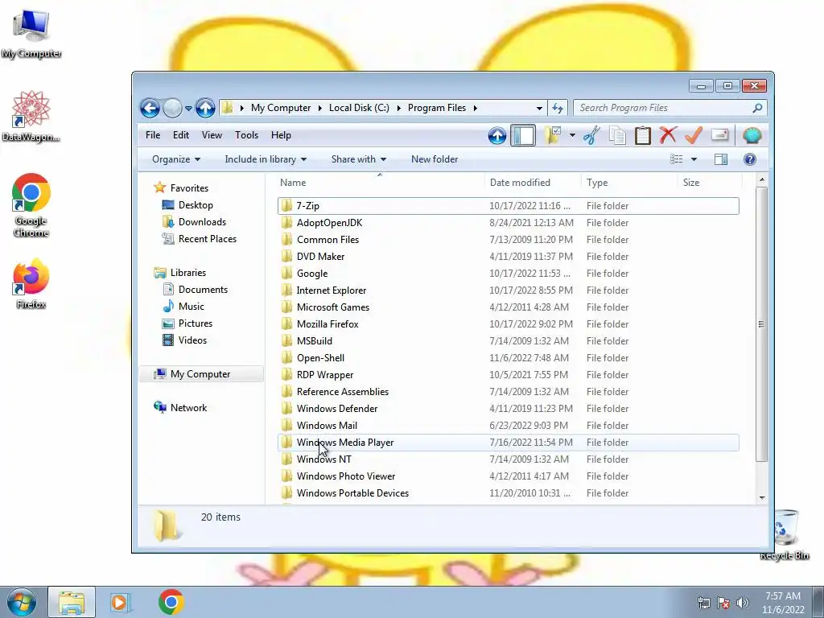Screen dimensions: 824x618
Task: Open the Folder Options toolbar icon
Action: [552, 135]
